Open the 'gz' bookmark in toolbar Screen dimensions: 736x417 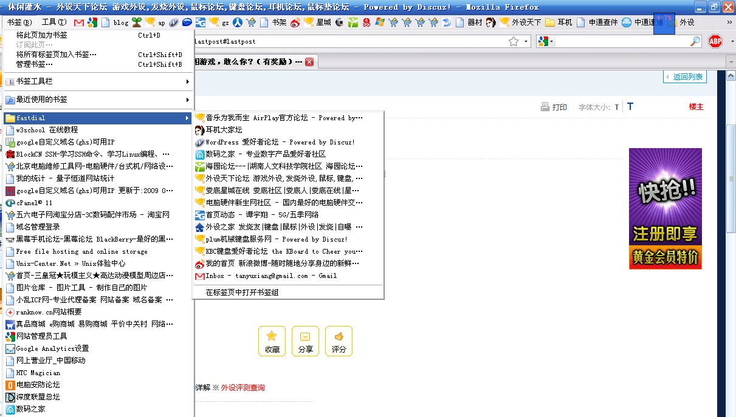coord(219,22)
